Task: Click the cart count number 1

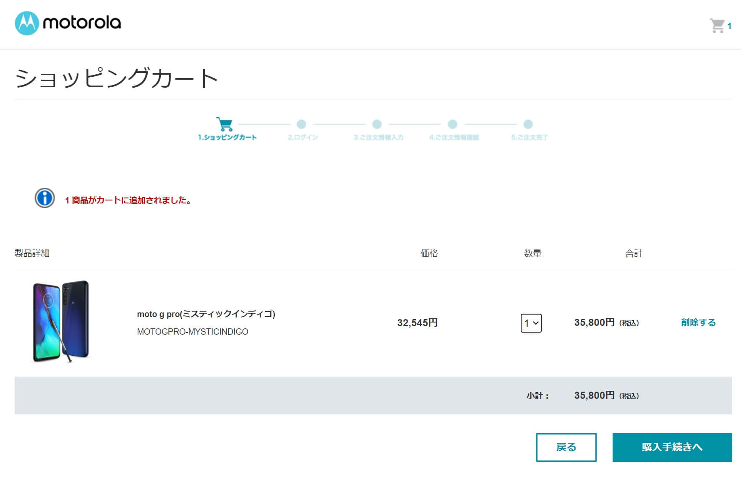Action: click(x=729, y=26)
